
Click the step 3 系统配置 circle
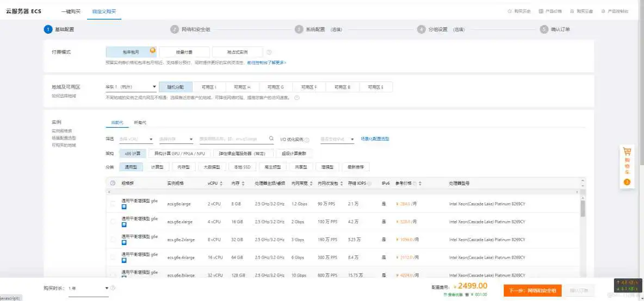(x=299, y=29)
